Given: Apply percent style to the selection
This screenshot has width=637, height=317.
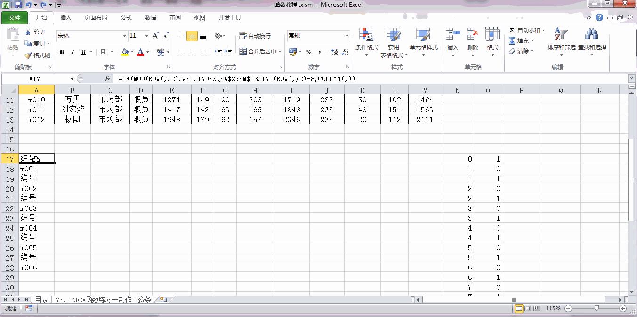Looking at the screenshot, I should (308, 52).
